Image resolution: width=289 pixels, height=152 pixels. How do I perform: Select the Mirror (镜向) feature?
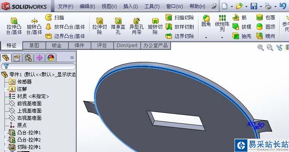(x=266, y=36)
